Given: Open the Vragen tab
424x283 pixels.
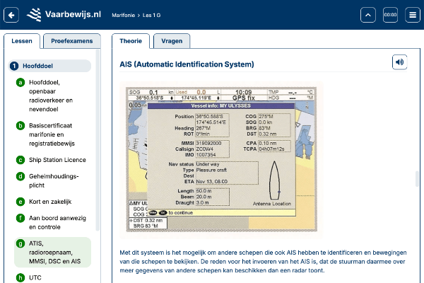Looking at the screenshot, I should pos(172,41).
